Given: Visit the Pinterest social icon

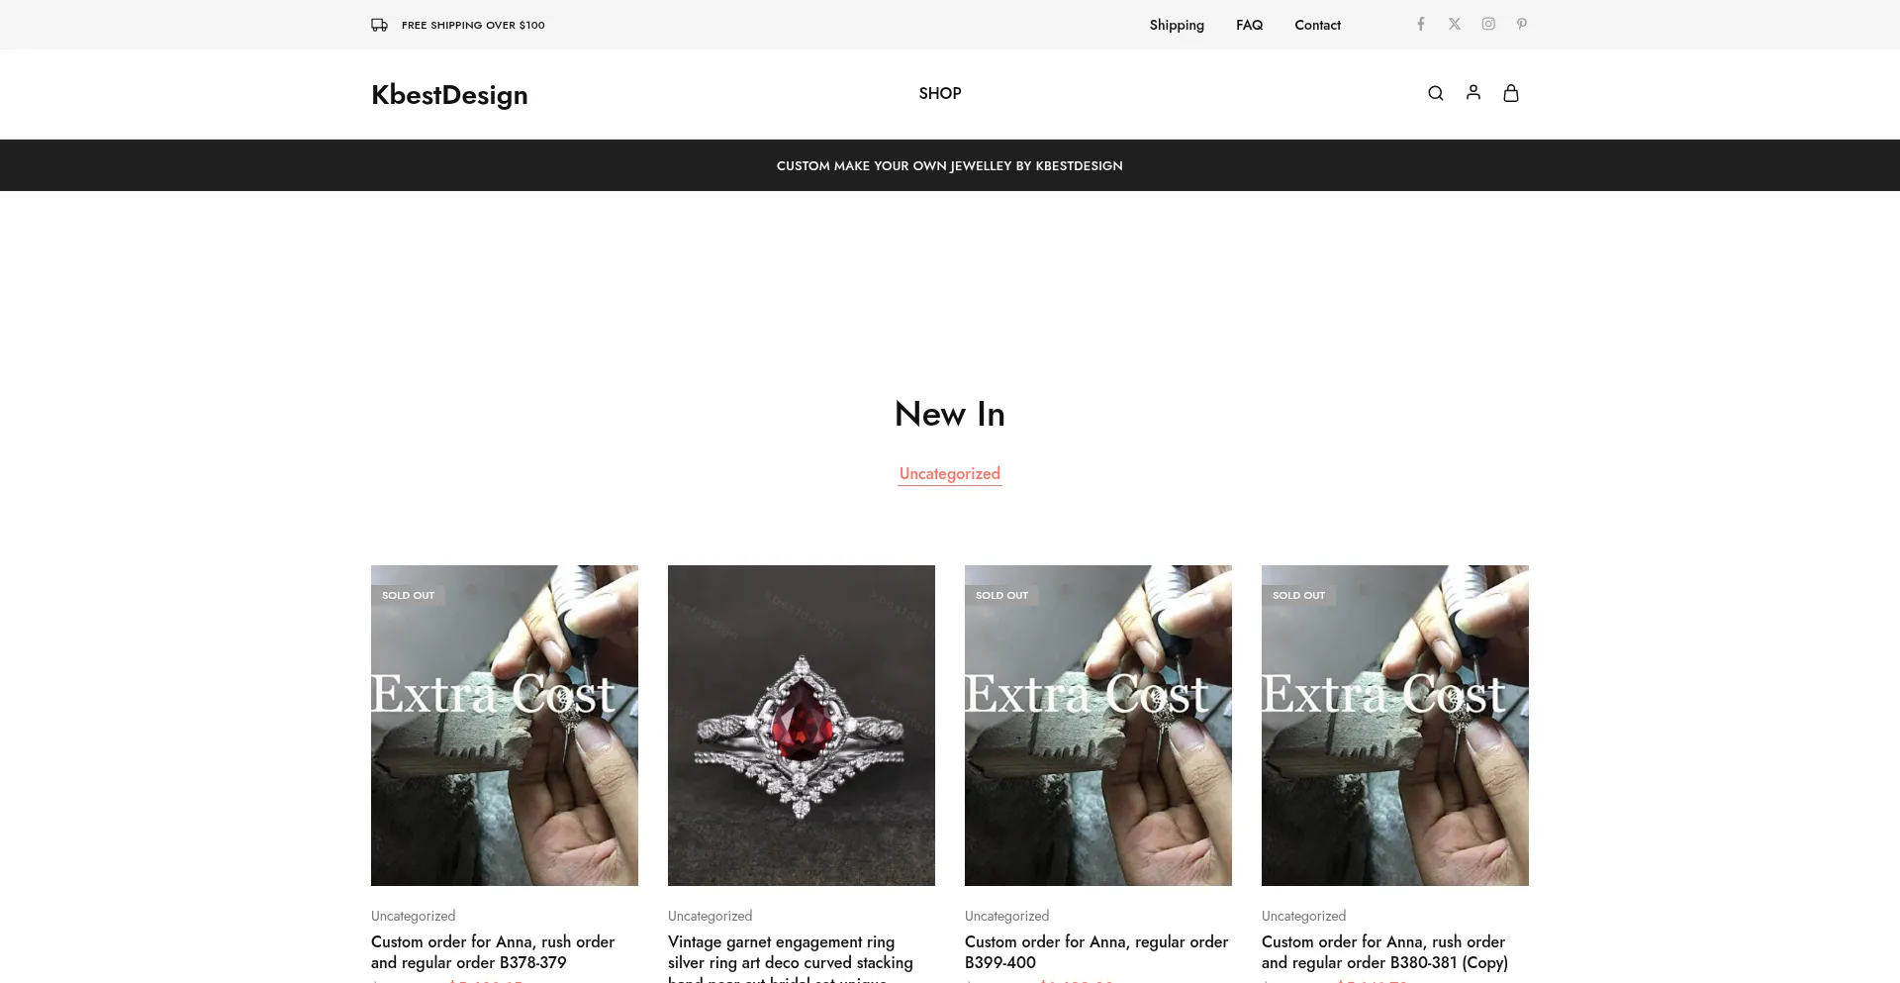Looking at the screenshot, I should point(1522,24).
